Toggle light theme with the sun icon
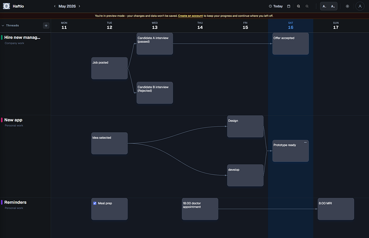 (347, 6)
